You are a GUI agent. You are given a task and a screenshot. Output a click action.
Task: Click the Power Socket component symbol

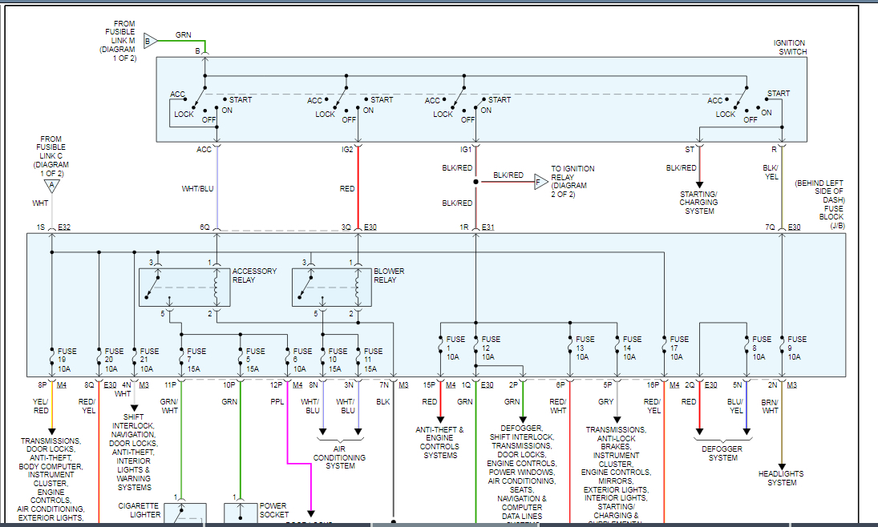241,514
